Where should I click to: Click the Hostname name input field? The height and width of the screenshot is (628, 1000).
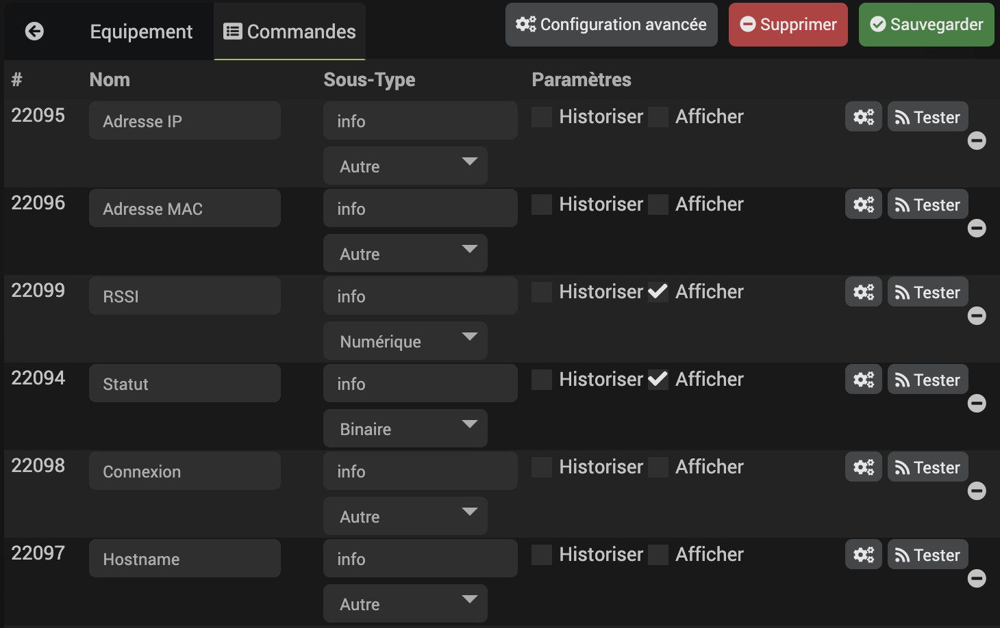(185, 558)
